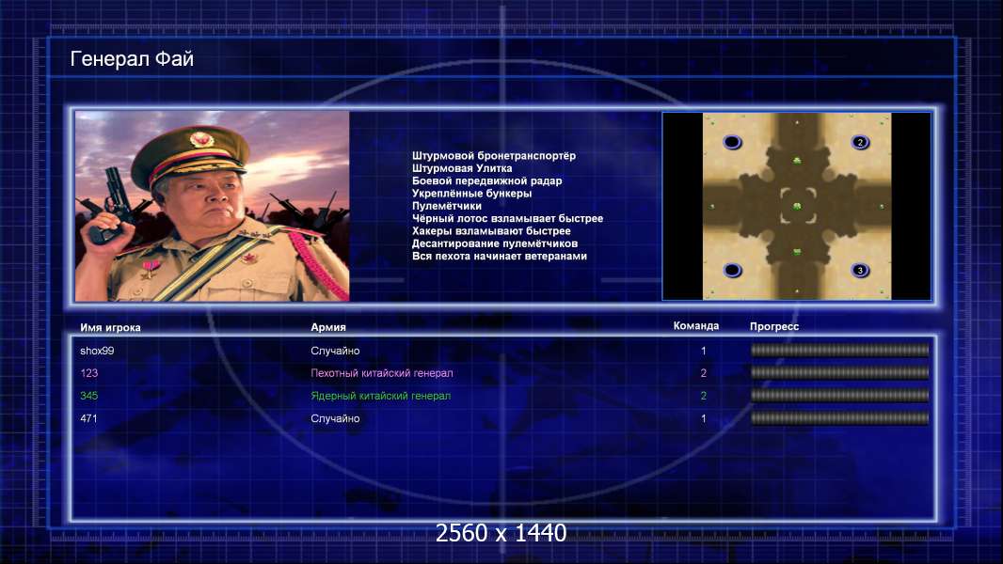Click 'Десантирование пулемётчиков' line

tap(495, 243)
